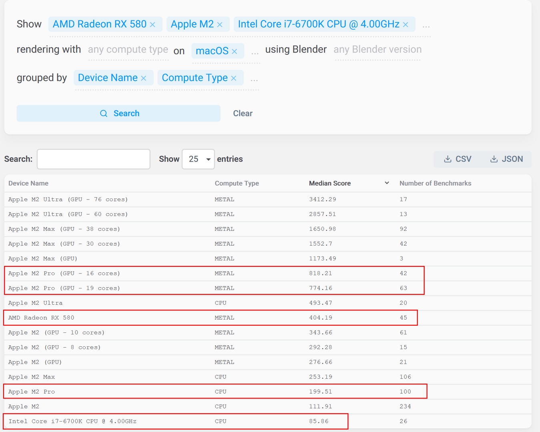The image size is (540, 432).
Task: Toggle Median Score sort arrow
Action: coord(387,183)
